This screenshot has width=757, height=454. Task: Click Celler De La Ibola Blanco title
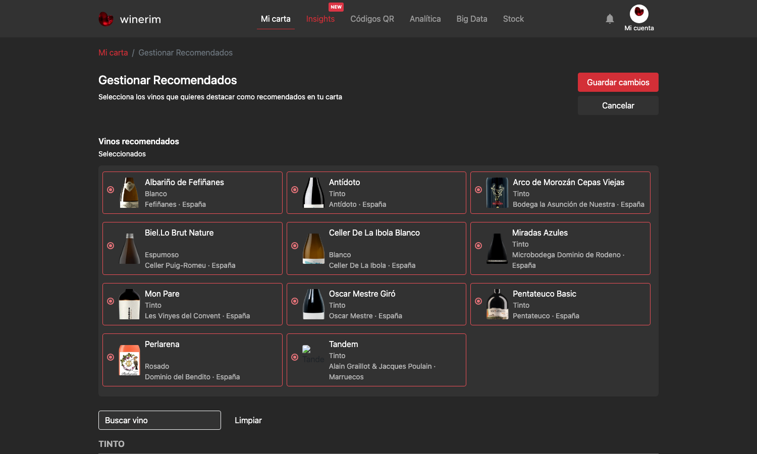(x=374, y=233)
